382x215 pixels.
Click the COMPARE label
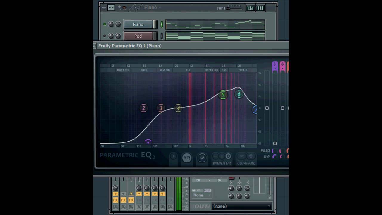pyautogui.click(x=246, y=163)
